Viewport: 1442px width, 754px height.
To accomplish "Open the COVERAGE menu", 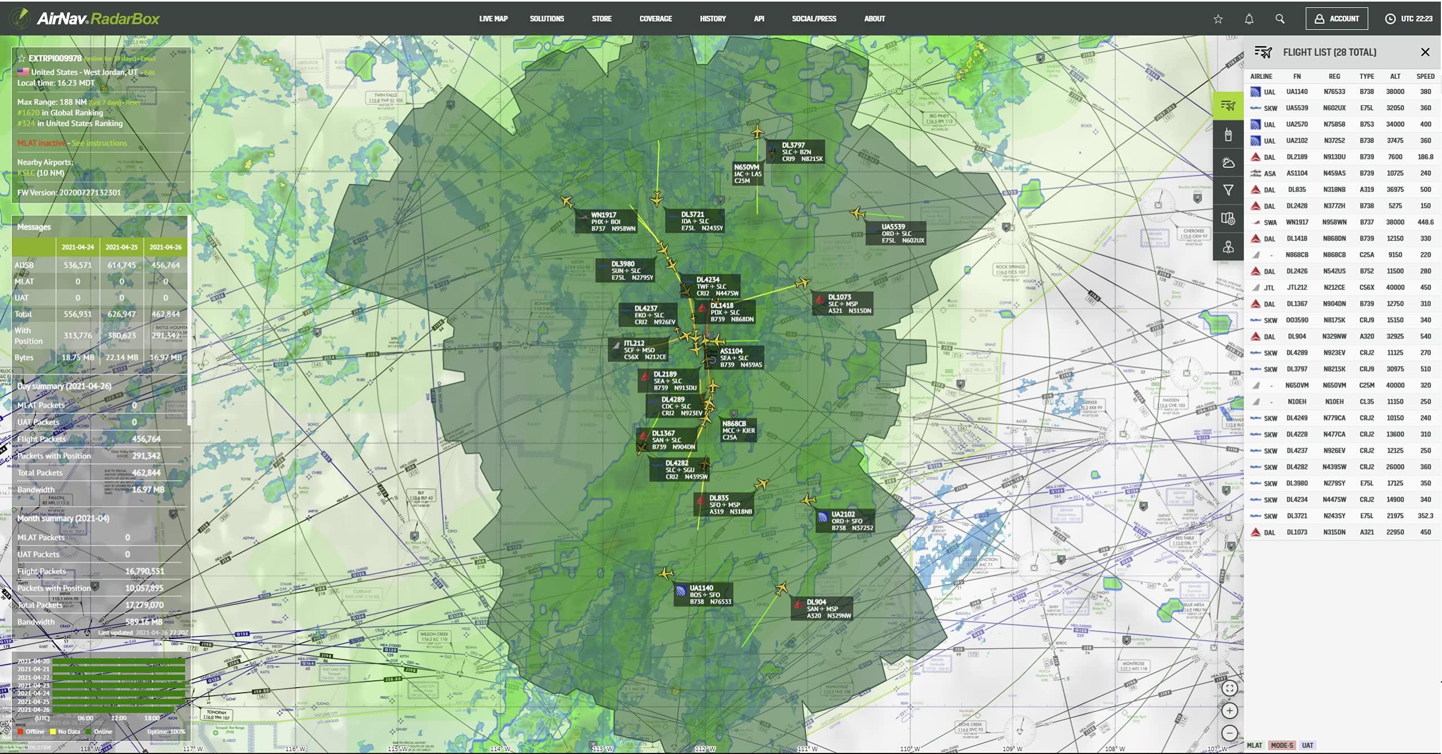I will coord(655,19).
